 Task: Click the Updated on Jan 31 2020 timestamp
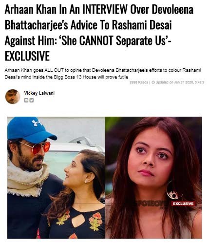click(180, 82)
